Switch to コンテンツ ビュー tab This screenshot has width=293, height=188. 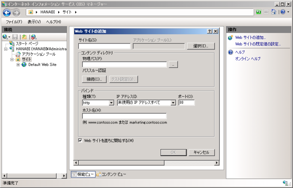coord(111,174)
